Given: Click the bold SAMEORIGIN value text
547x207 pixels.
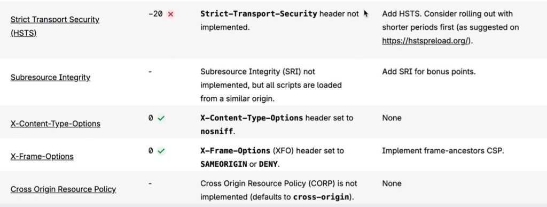Looking at the screenshot, I should 223,164.
